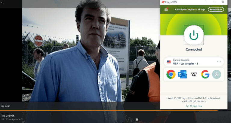Viewport: 231px width, 123px height.
Task: Launch the Outlook shortcut
Action: click(x=182, y=74)
